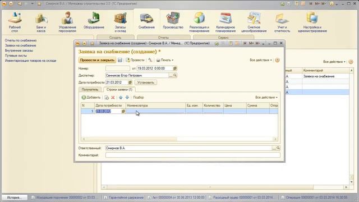Screen dimensions: 359x202
Task: Open the Оборудование section
Action: click(x=94, y=21)
